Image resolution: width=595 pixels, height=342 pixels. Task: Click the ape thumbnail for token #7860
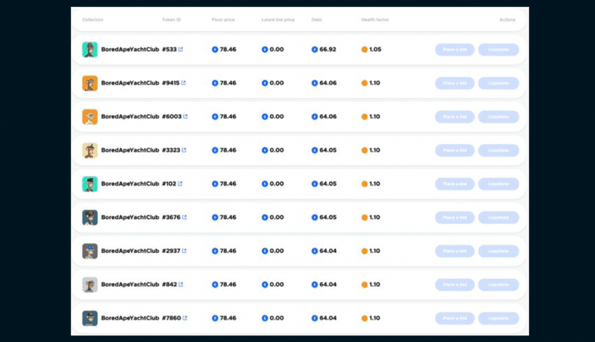[x=90, y=318]
